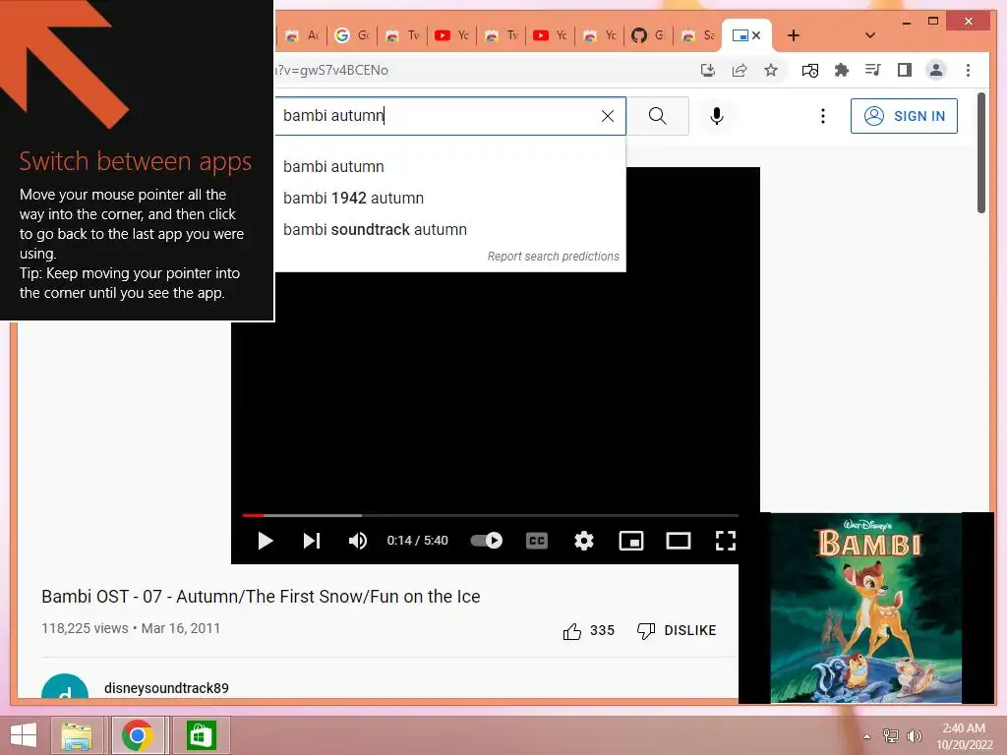Click the page vertical scrollbar
This screenshot has height=755, width=1007.
[980, 153]
